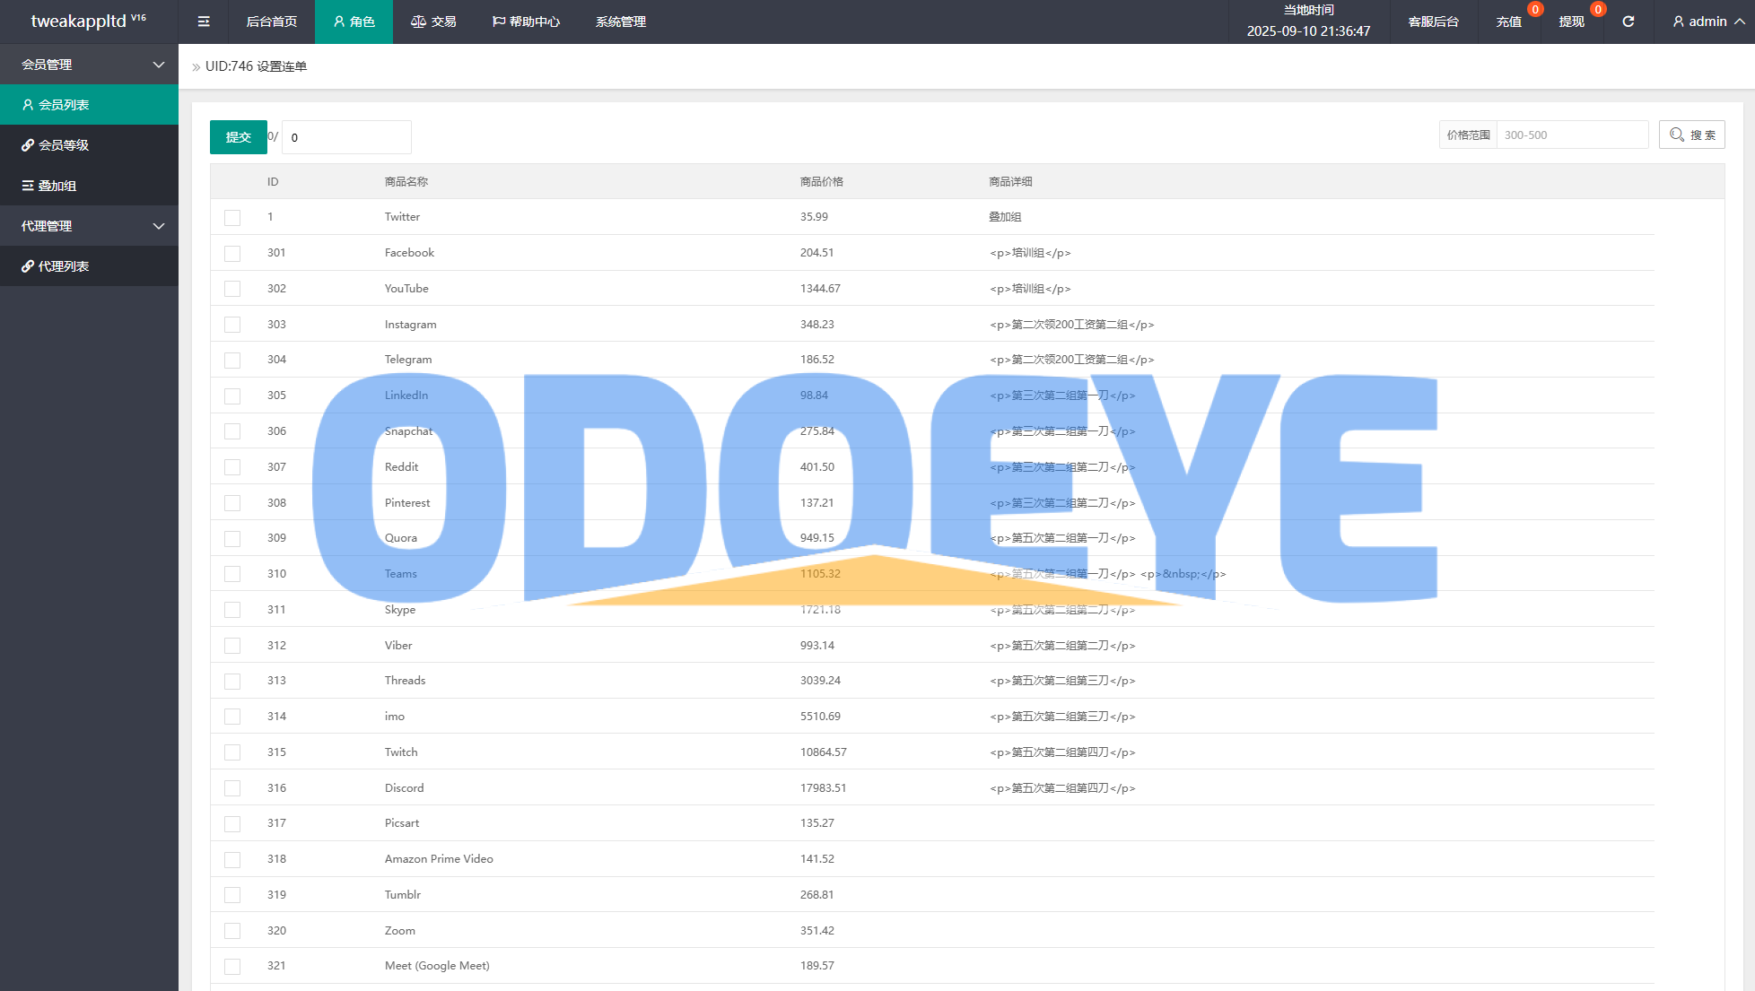Tick the Discord row checkbox

coord(232,788)
